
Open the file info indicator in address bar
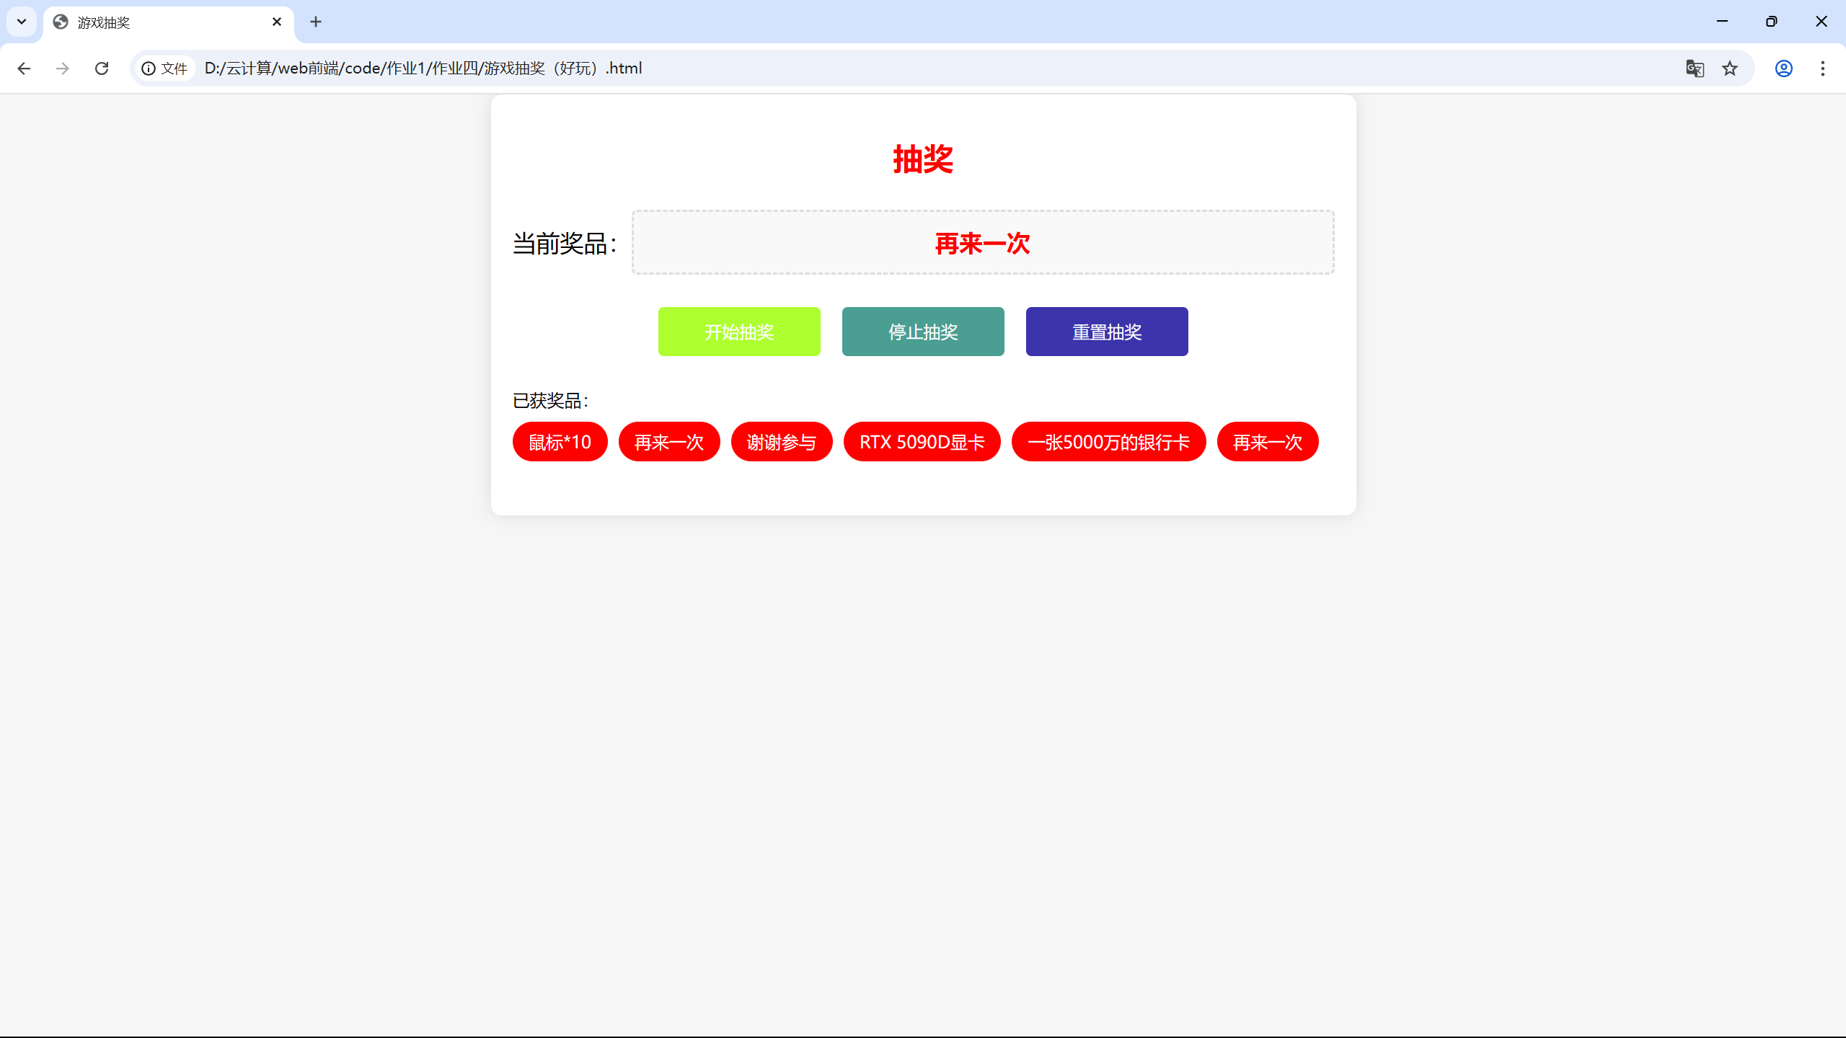(x=165, y=68)
